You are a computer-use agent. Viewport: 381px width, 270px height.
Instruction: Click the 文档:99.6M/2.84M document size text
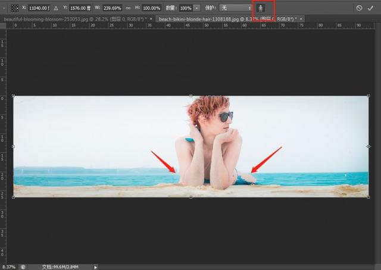[60, 267]
